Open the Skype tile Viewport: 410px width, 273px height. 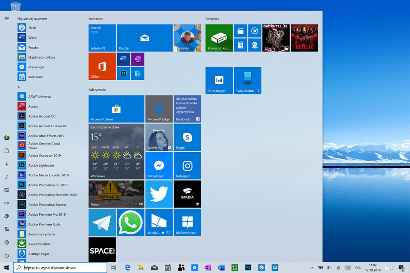point(187,137)
